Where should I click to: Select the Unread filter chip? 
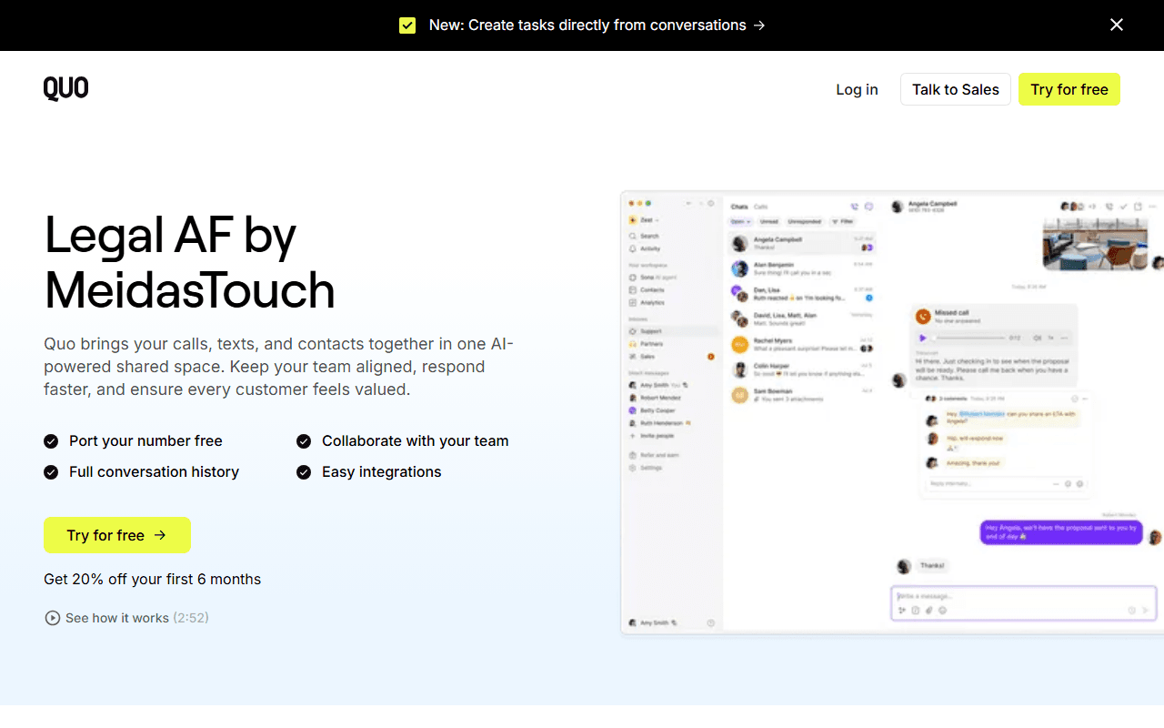pos(769,221)
